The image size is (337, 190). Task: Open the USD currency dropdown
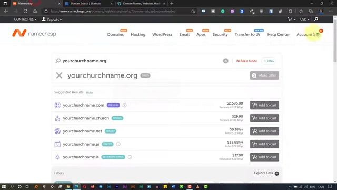click(x=304, y=20)
